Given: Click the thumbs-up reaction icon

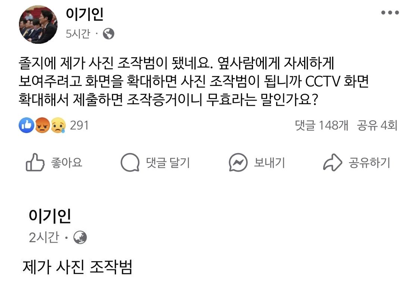Looking at the screenshot, I should (x=26, y=126).
